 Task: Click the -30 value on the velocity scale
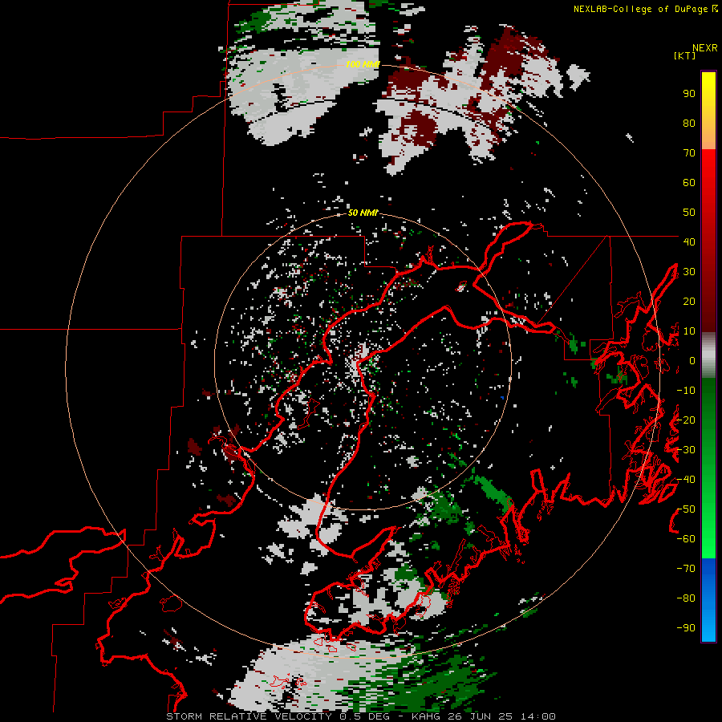click(686, 450)
